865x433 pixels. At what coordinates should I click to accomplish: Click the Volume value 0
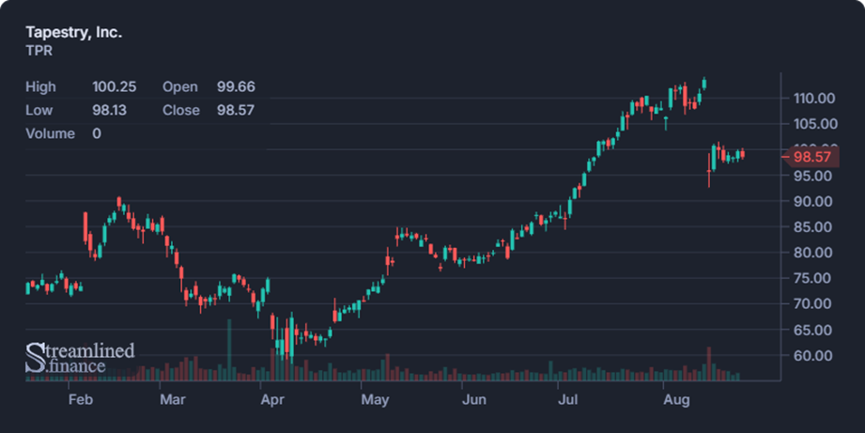(97, 133)
